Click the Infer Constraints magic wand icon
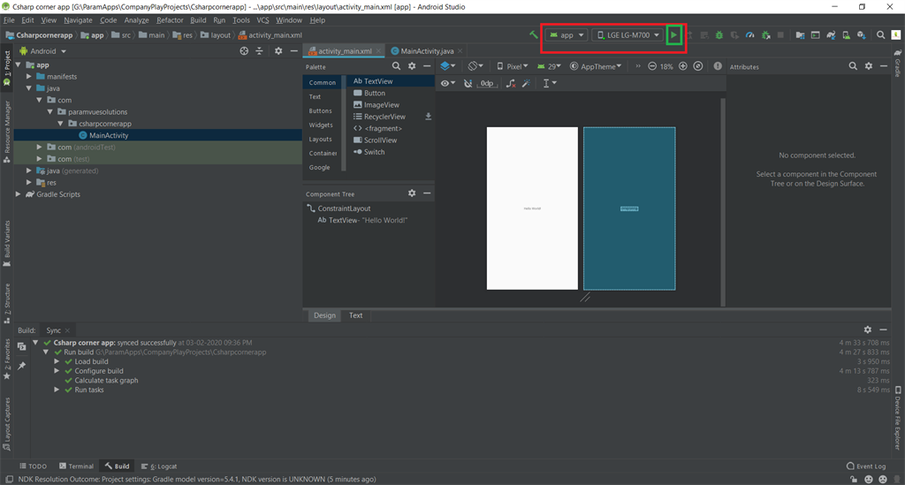 (x=526, y=83)
